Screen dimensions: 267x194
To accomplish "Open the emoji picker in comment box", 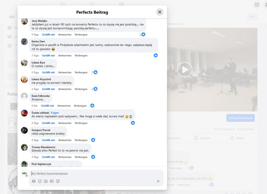I will point(40,181).
